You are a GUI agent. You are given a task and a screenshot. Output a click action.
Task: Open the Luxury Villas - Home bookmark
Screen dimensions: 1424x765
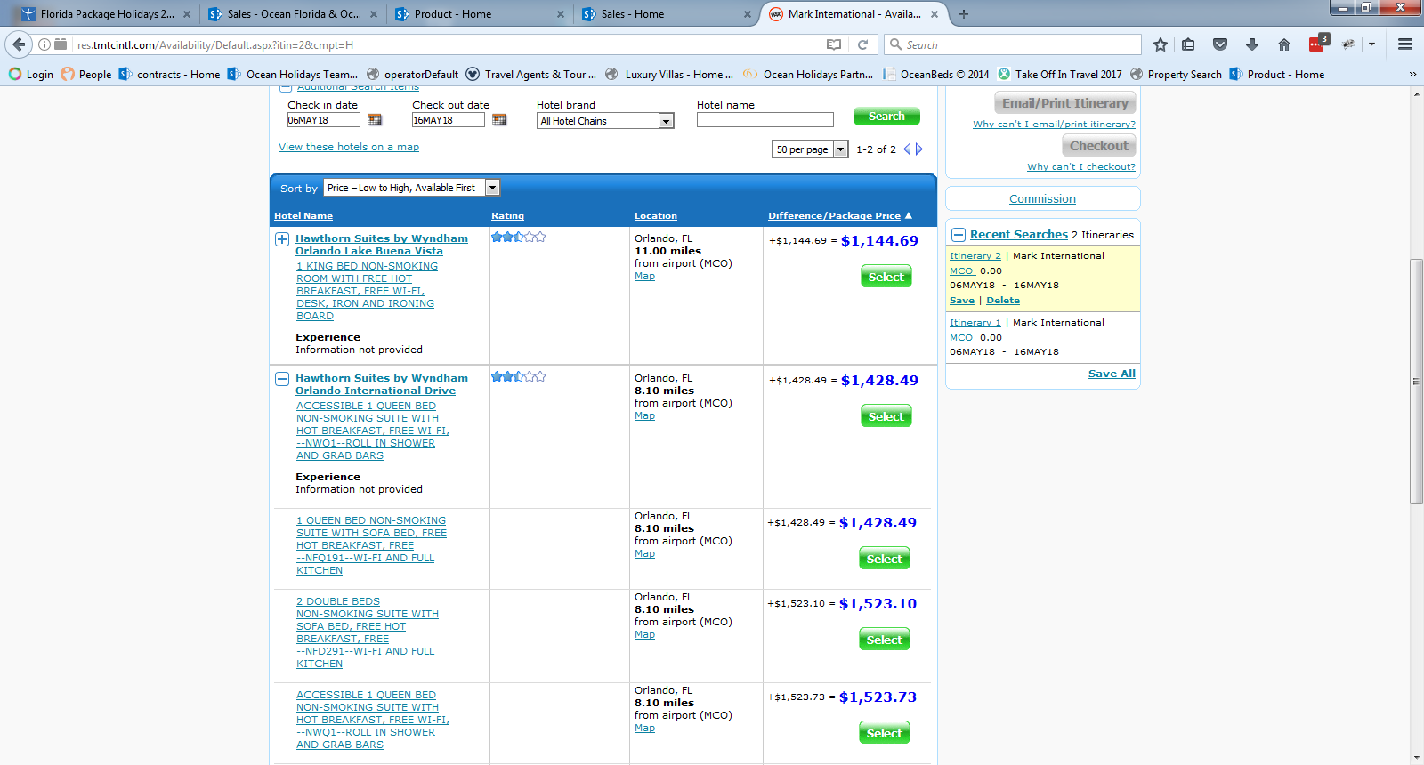(671, 75)
